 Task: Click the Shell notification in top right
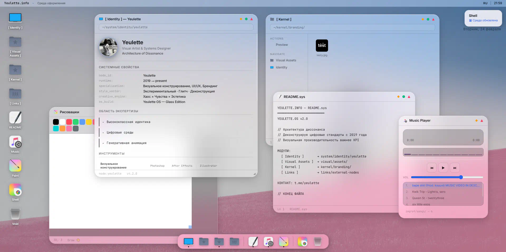click(x=483, y=18)
